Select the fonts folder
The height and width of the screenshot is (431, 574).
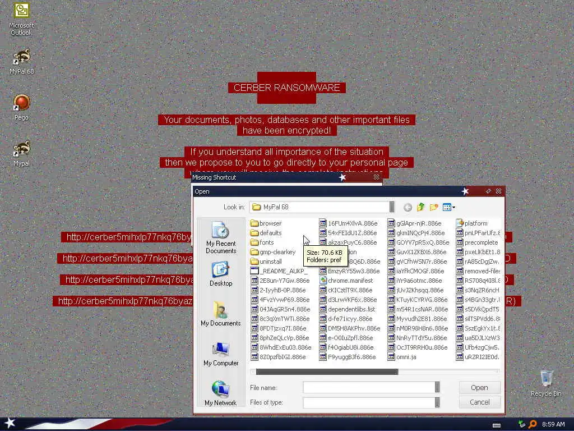[262, 242]
